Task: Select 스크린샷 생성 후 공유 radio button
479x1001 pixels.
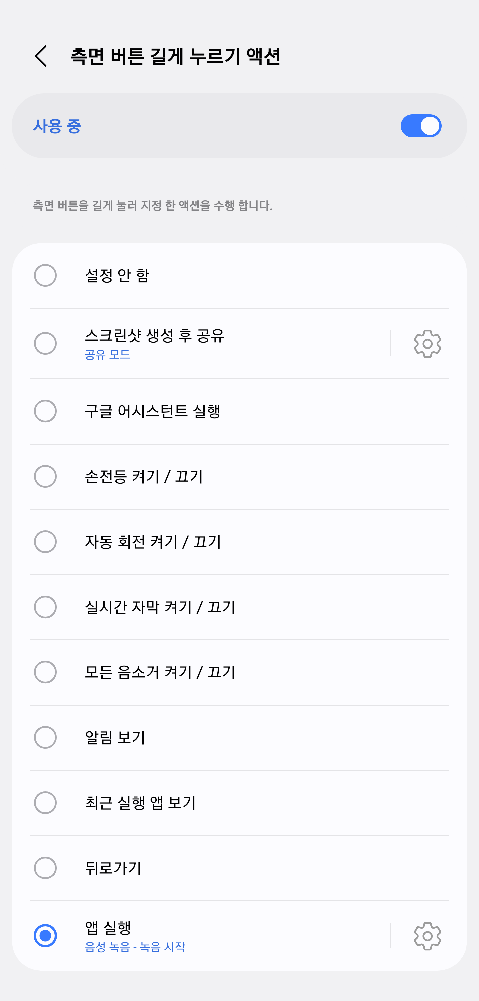Action: click(x=46, y=344)
